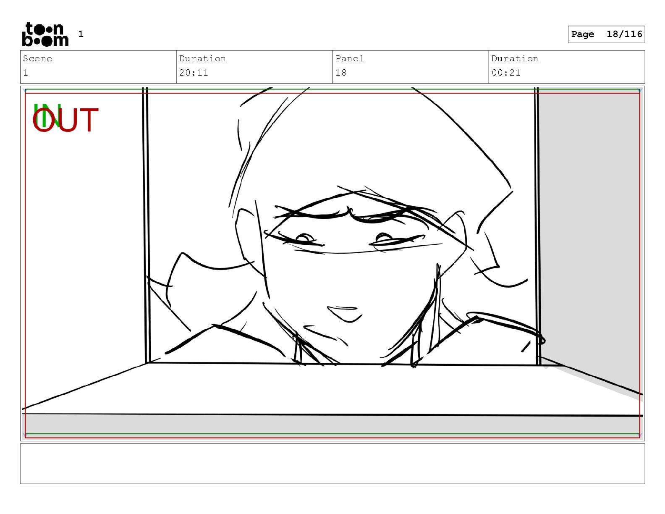The image size is (665, 514).
Task: Click the Page 18/116 indicator box
Action: (x=606, y=34)
